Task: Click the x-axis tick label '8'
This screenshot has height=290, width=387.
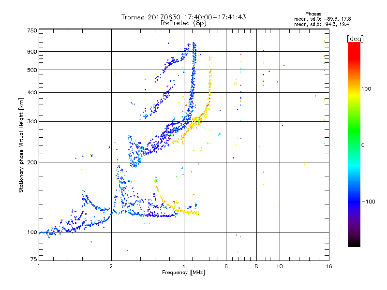Action: pos(256,266)
